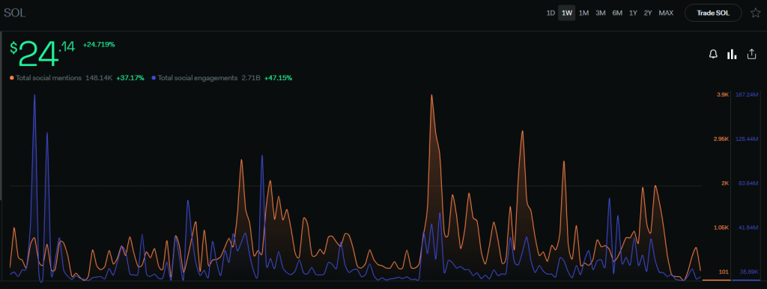Image resolution: width=767 pixels, height=289 pixels.
Task: Click the 101 orange axis label
Action: point(724,272)
